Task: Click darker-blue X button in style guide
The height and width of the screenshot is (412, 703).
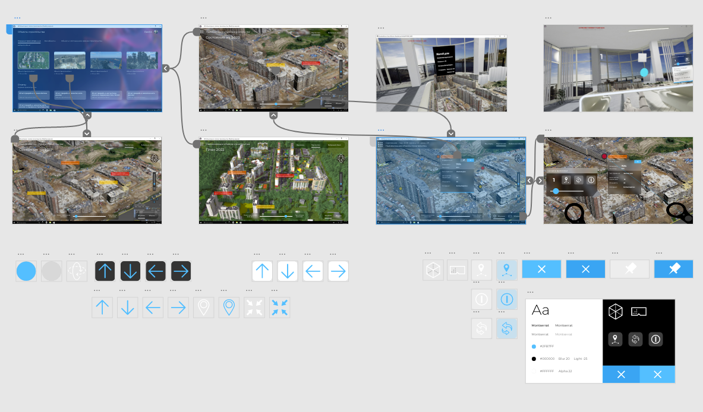Action: 621,375
